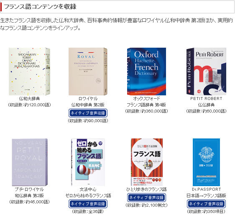The image size is (235, 220).
Task: Click the オックスフォード フランス語辞典 第4版 title
Action: pyautogui.click(x=146, y=102)
